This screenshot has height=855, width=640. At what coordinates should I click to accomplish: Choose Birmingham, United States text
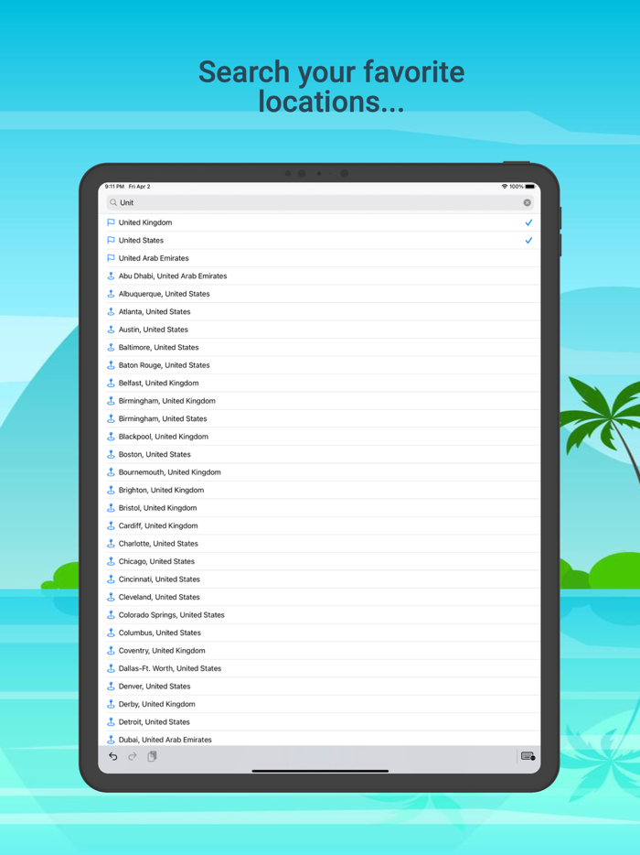163,418
